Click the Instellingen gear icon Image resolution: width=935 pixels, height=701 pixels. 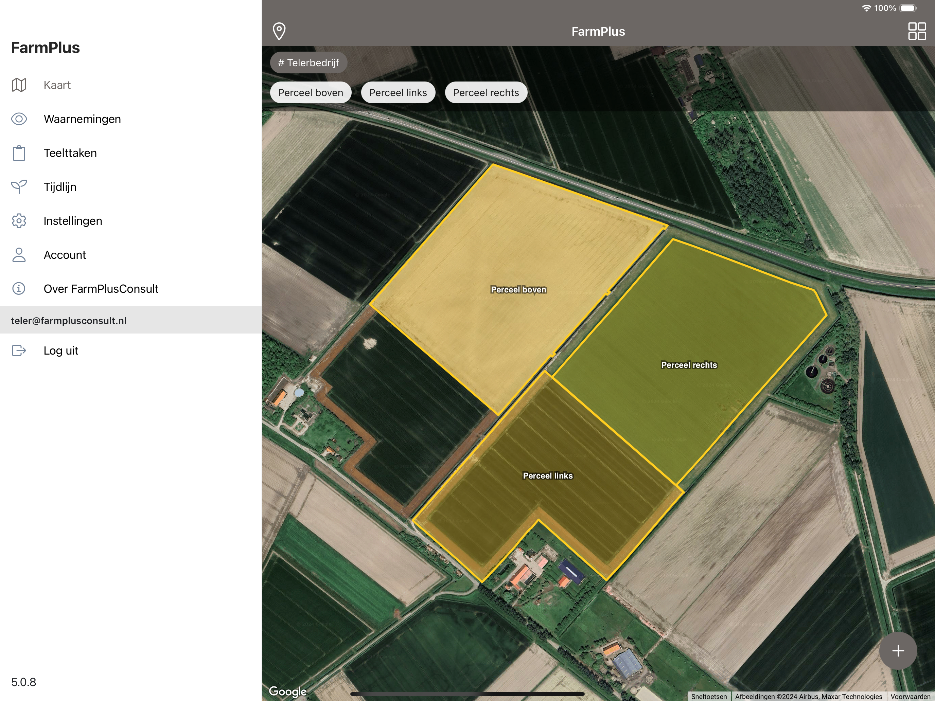coord(19,220)
